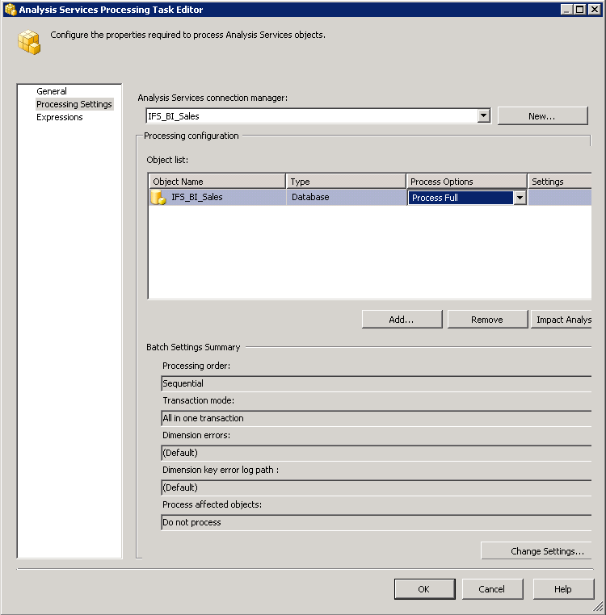Image resolution: width=606 pixels, height=615 pixels.
Task: Open the Expressions page
Action: pyautogui.click(x=59, y=117)
